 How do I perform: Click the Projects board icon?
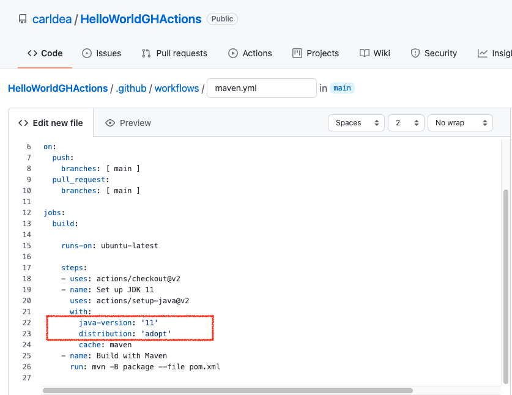coord(297,53)
